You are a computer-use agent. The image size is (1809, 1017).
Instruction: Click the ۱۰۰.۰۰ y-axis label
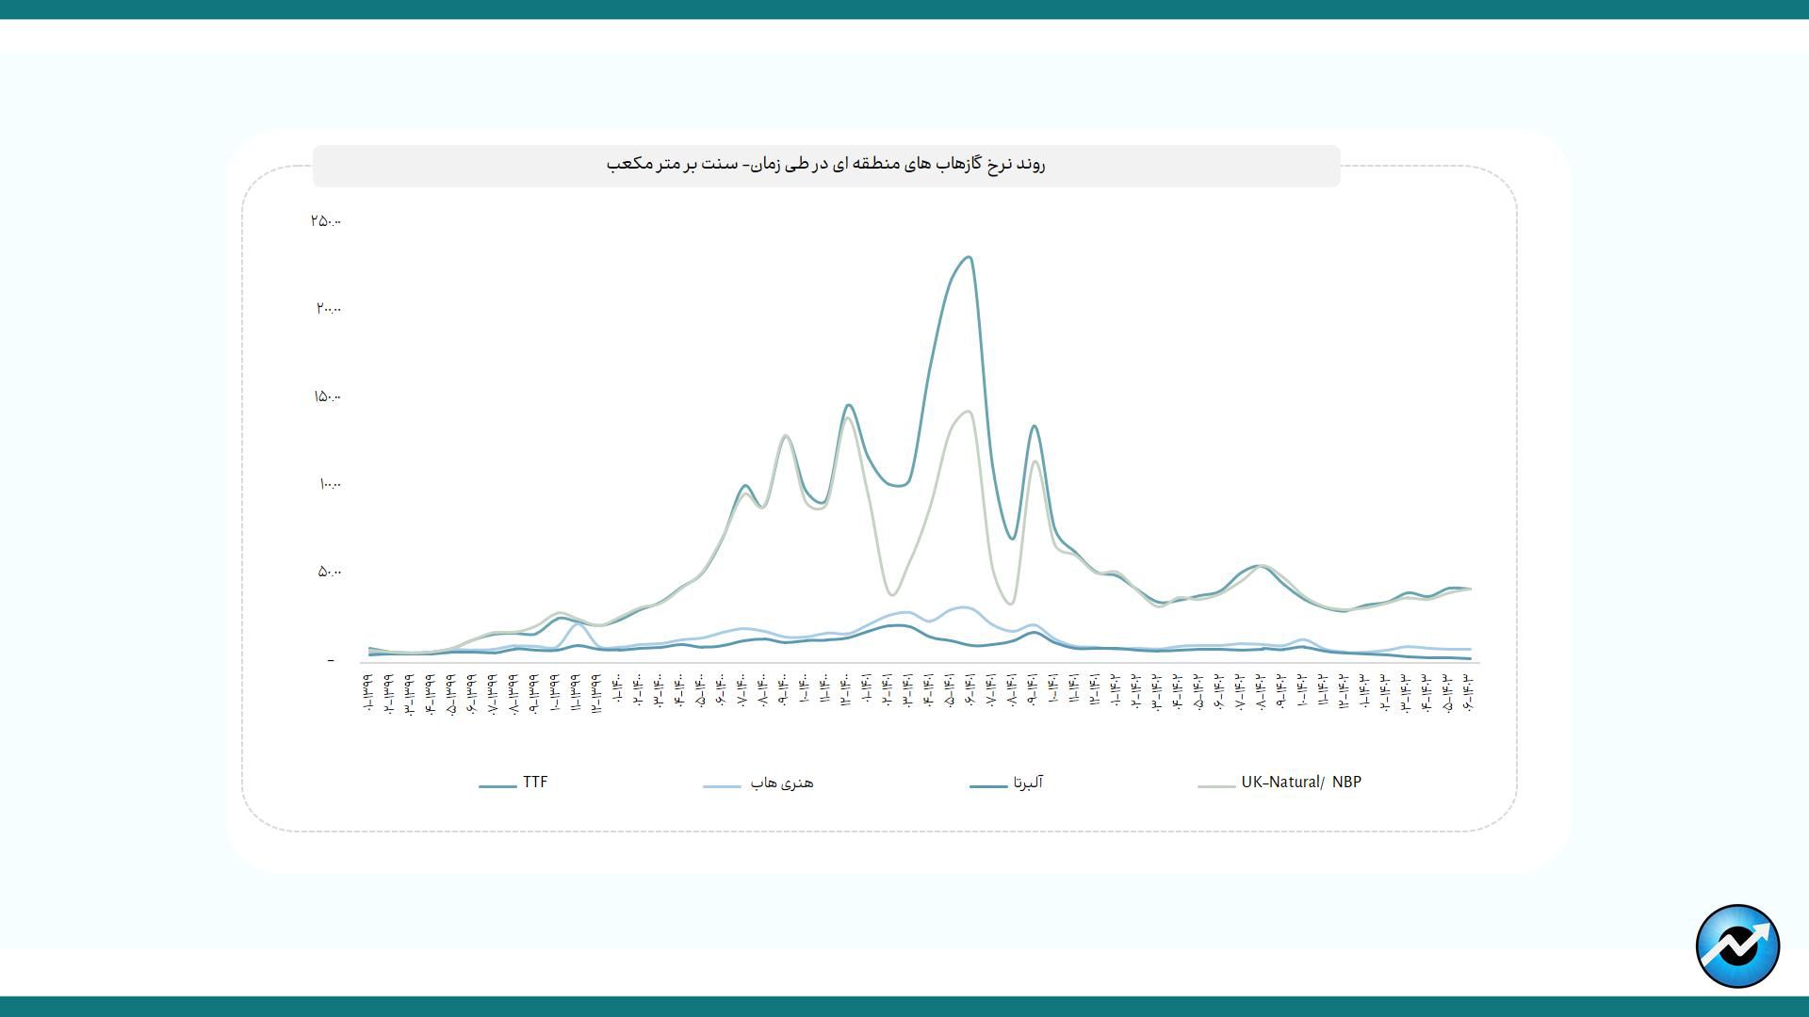click(x=330, y=484)
